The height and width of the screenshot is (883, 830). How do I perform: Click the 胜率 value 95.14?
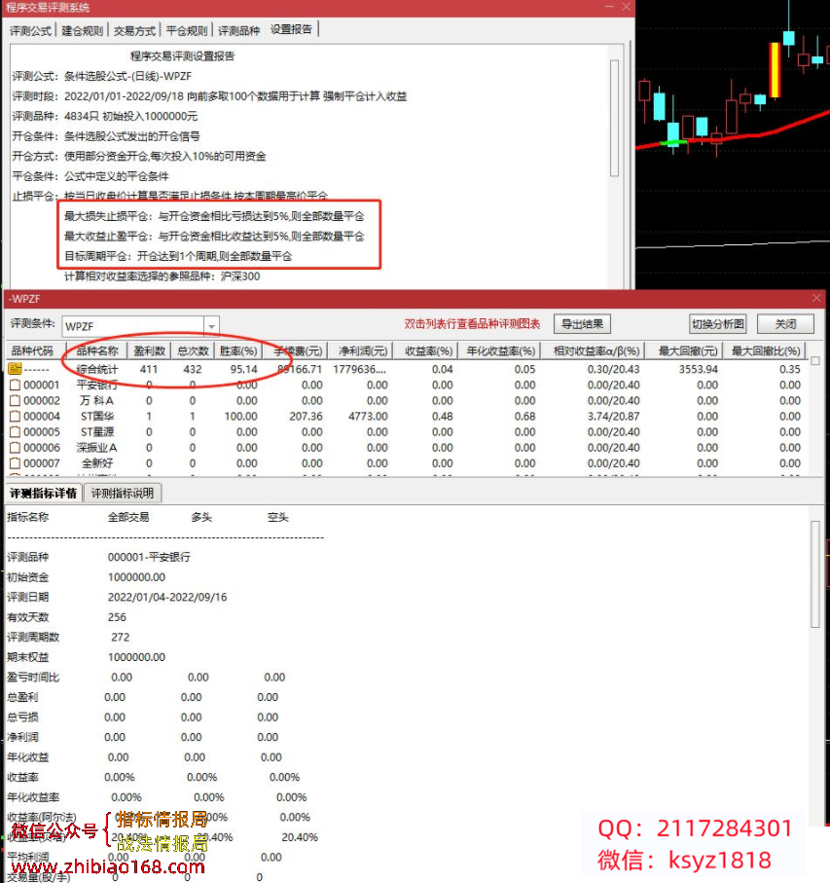pos(243,369)
